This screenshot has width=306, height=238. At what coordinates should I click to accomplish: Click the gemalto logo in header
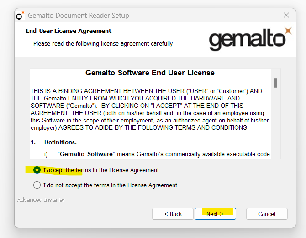click(x=250, y=39)
